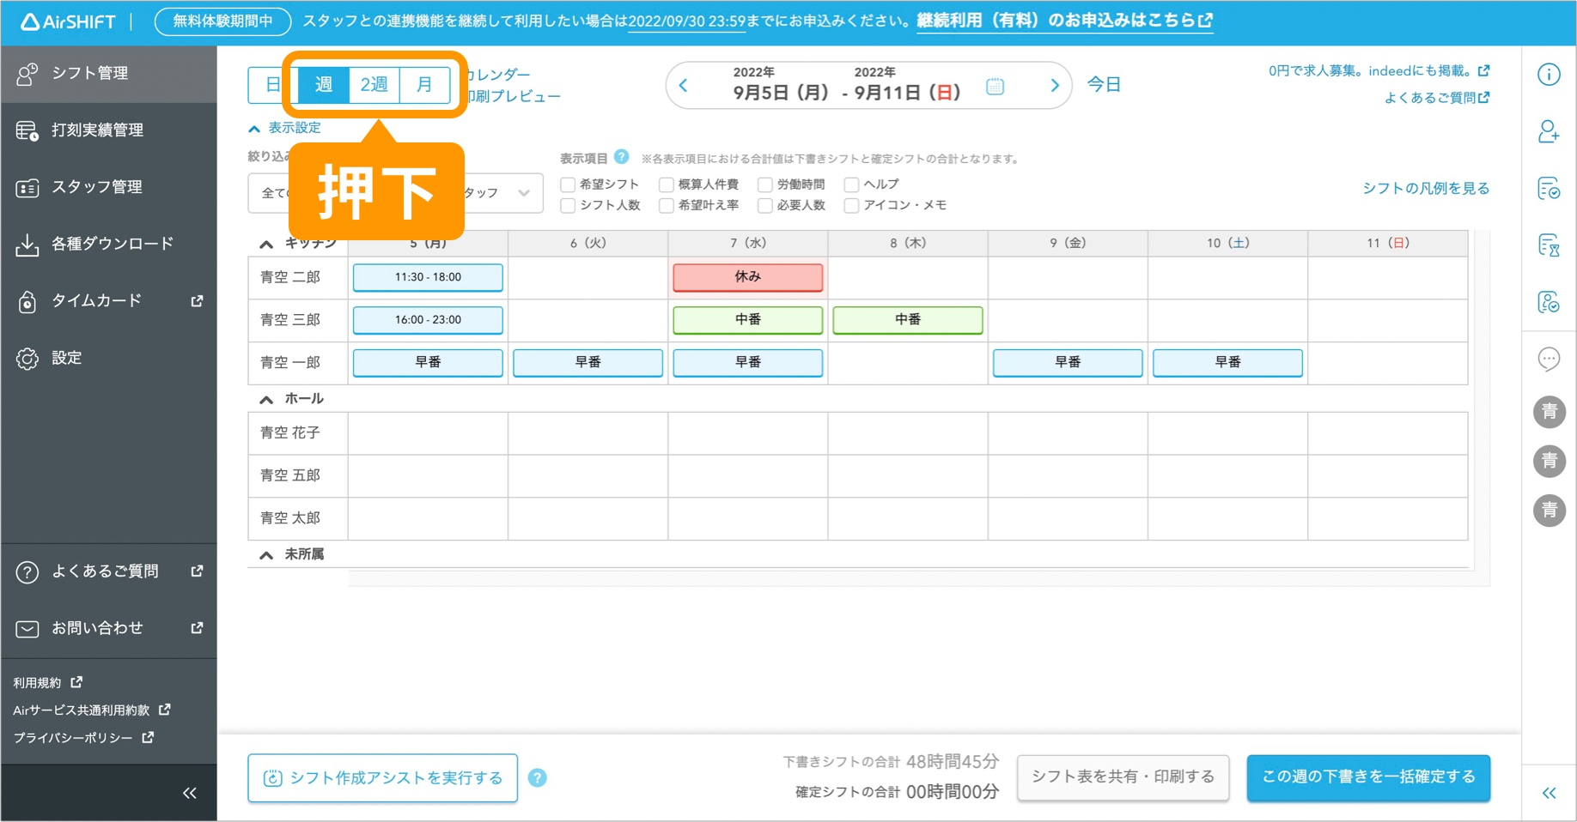
Task: Click the add-staff icon in the right panel
Action: tap(1549, 133)
